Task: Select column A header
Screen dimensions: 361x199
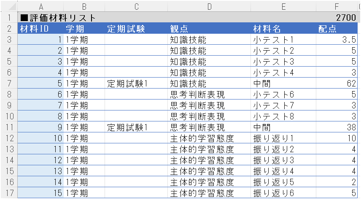Action: click(x=41, y=7)
